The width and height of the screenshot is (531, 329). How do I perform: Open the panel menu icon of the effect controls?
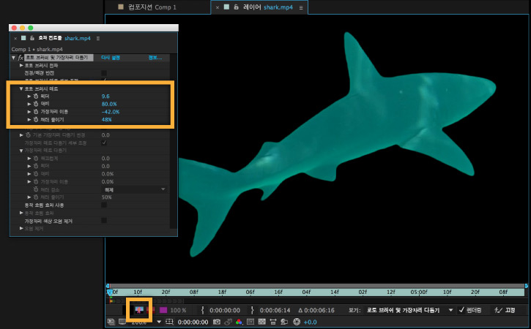(98, 38)
